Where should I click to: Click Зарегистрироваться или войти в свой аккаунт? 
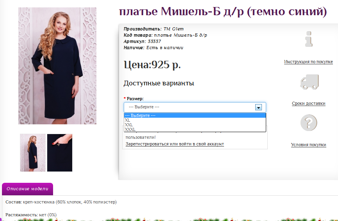pyautogui.click(x=174, y=144)
